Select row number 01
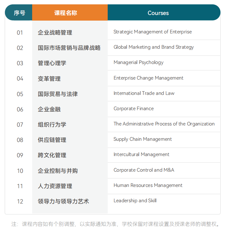The image size is (226, 230). [20, 32]
